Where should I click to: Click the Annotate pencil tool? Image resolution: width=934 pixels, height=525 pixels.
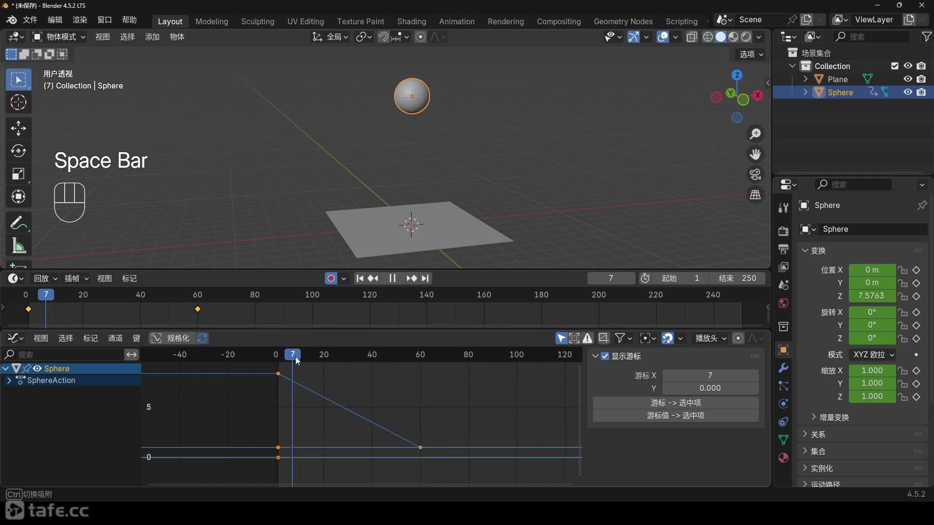point(18,223)
